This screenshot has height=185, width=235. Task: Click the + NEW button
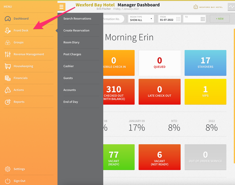click(x=220, y=19)
